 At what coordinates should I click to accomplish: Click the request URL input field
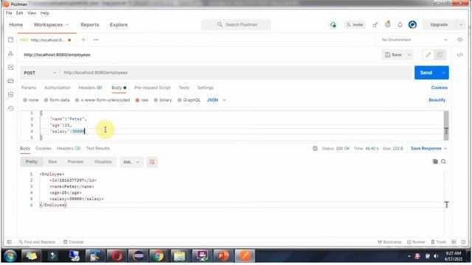pos(236,73)
